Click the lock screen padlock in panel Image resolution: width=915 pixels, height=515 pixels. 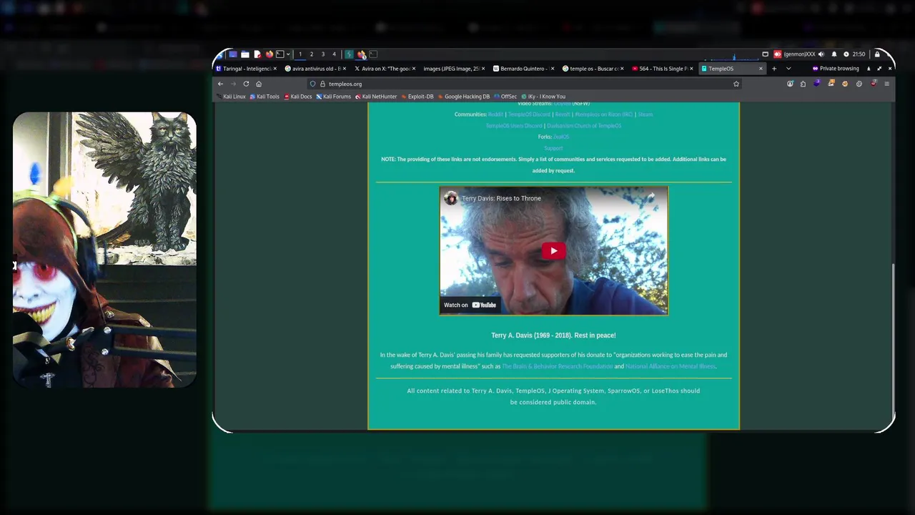coord(877,54)
